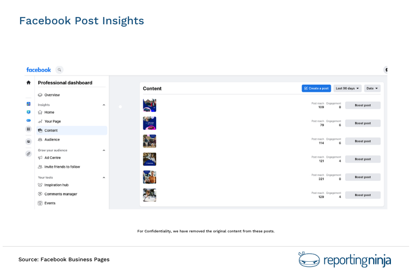Boost the post with 321 reach
Viewport: 412px width, 275px height.
(362, 177)
